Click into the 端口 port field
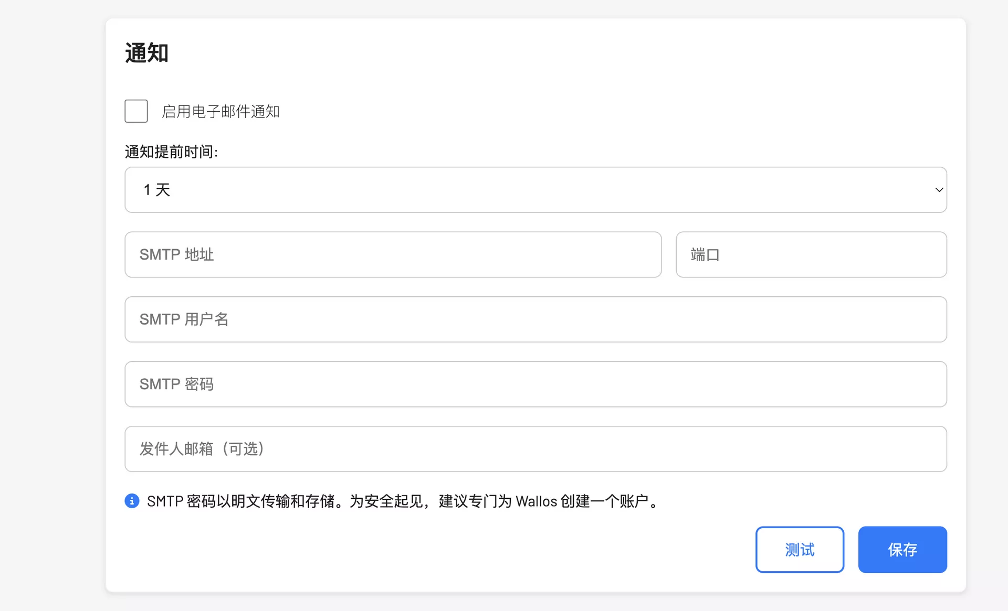Screen dimensions: 1008x611 (x=811, y=254)
